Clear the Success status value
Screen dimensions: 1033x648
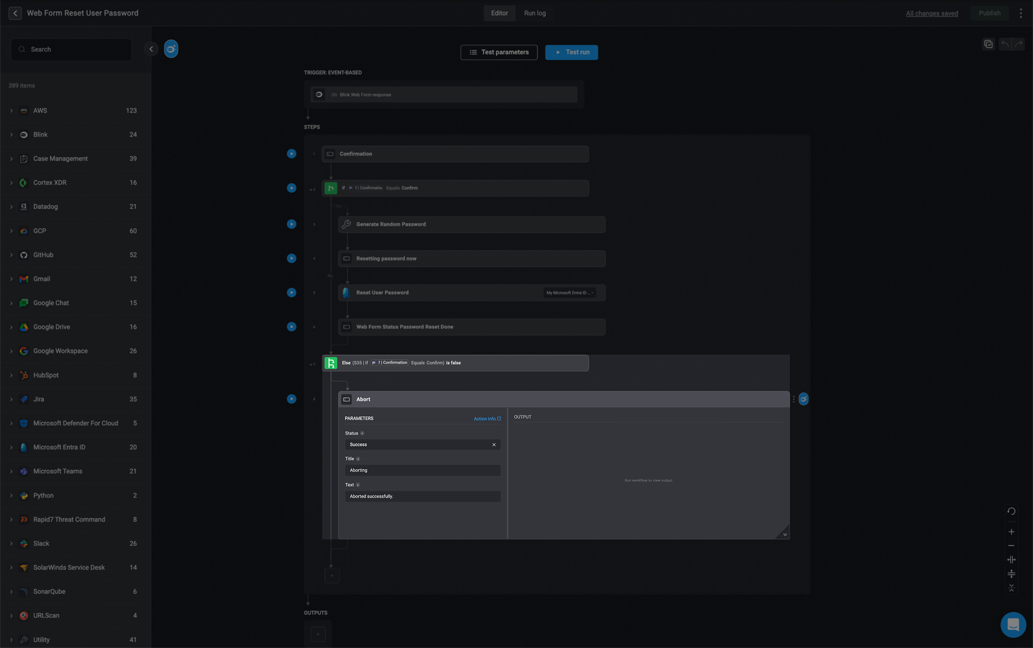pos(494,445)
